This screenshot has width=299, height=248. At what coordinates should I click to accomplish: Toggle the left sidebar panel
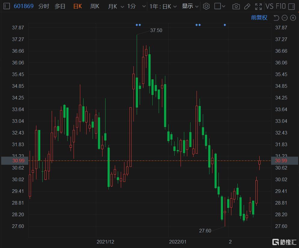(x=7, y=6)
